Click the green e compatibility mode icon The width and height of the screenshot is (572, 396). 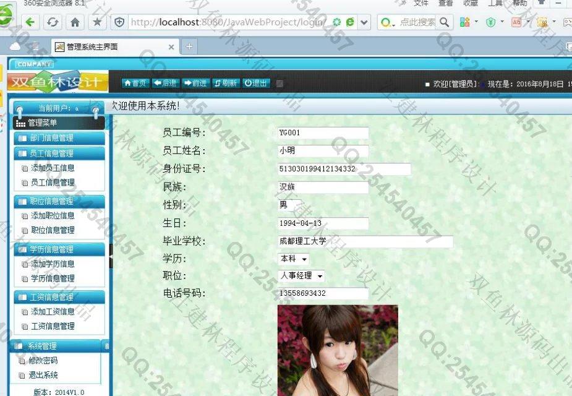pyautogui.click(x=350, y=22)
